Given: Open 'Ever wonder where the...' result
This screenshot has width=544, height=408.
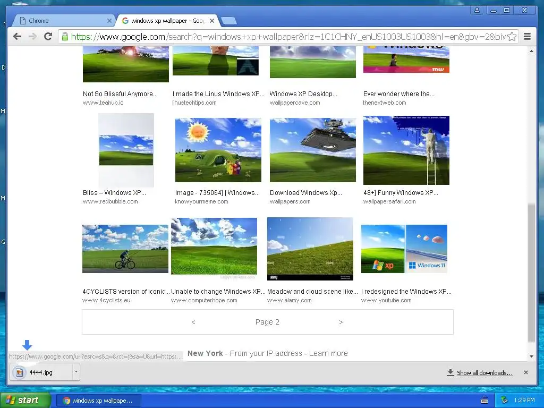Looking at the screenshot, I should click(398, 93).
